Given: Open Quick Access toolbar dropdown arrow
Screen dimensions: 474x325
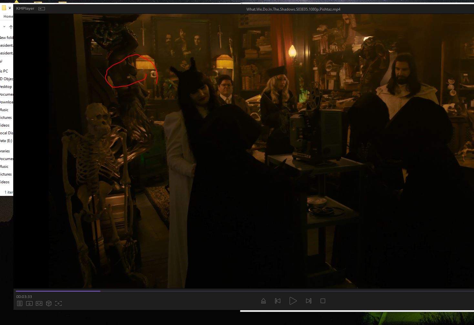Looking at the screenshot, I should pyautogui.click(x=10, y=8).
